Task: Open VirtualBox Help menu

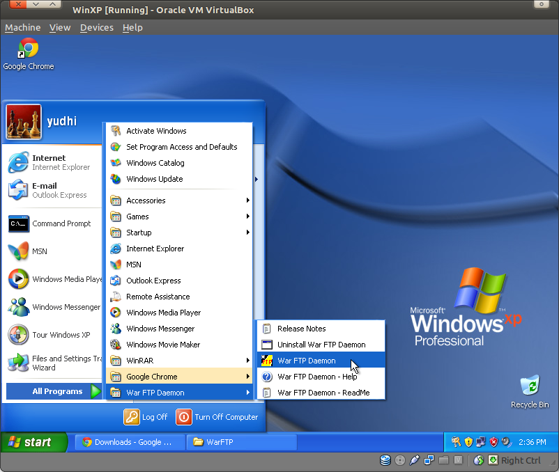Action: pyautogui.click(x=132, y=27)
